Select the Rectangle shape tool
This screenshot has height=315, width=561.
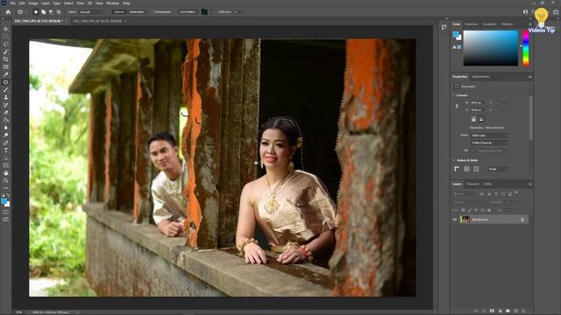pos(6,165)
